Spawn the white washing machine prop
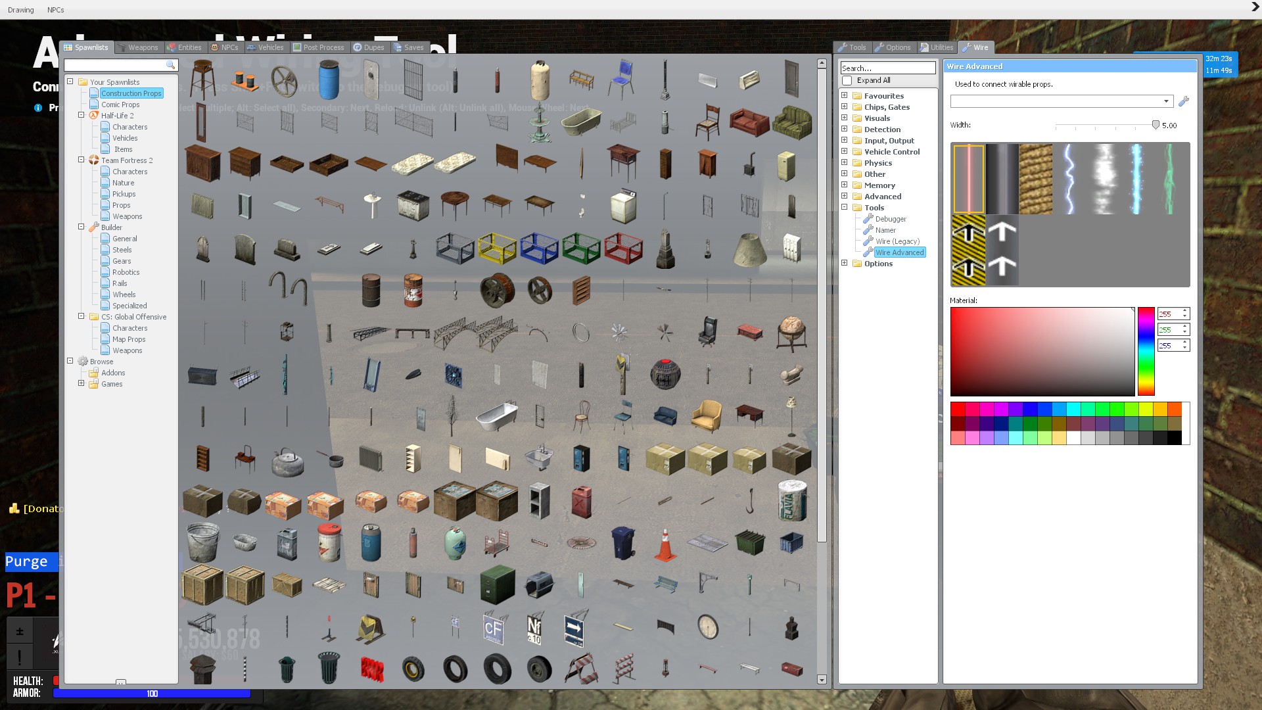The image size is (1262, 710). point(623,206)
